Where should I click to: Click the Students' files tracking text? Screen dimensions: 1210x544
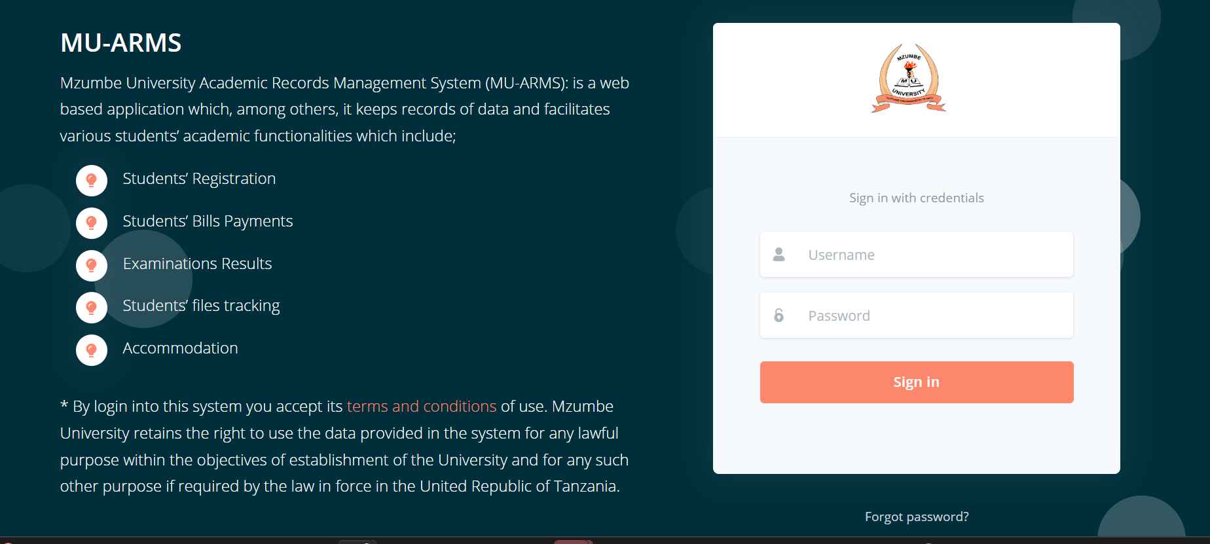tap(201, 306)
